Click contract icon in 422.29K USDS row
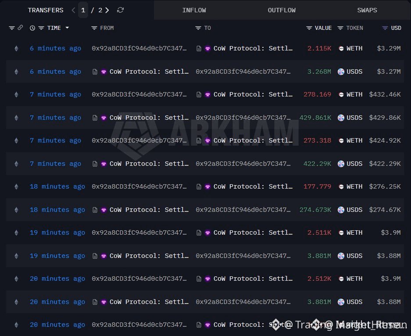The height and width of the screenshot is (336, 411). pyautogui.click(x=95, y=164)
